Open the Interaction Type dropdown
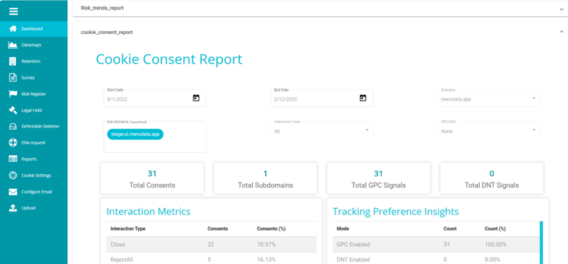Image resolution: width=568 pixels, height=264 pixels. click(321, 130)
